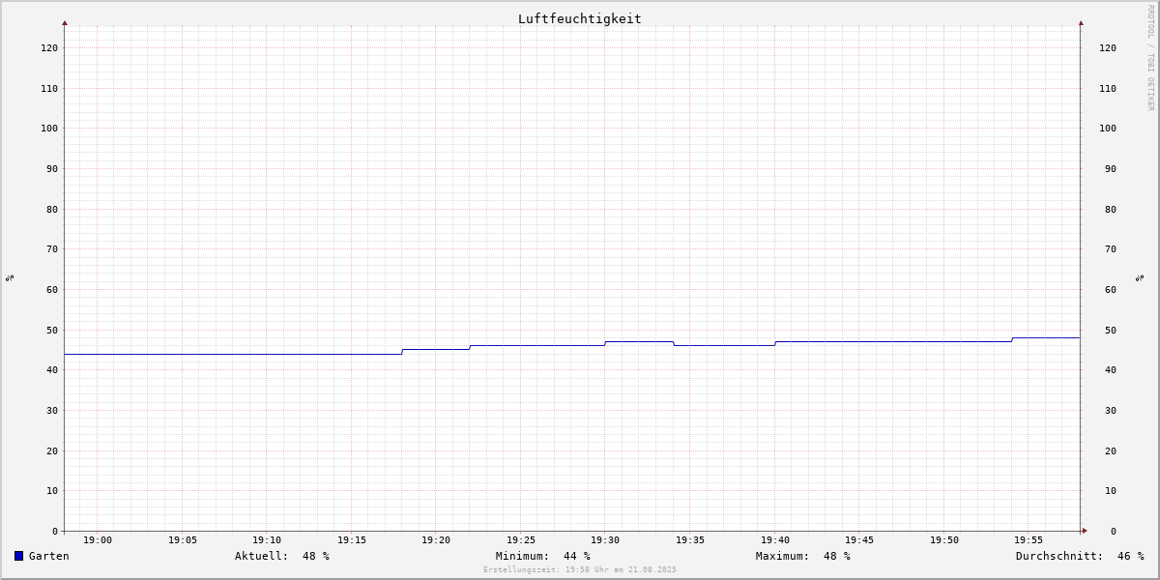Click the 19:25 time axis label
The width and height of the screenshot is (1160, 580).
[x=521, y=540]
